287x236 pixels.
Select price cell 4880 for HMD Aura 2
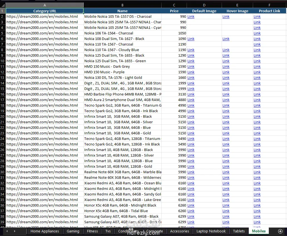(174, 100)
